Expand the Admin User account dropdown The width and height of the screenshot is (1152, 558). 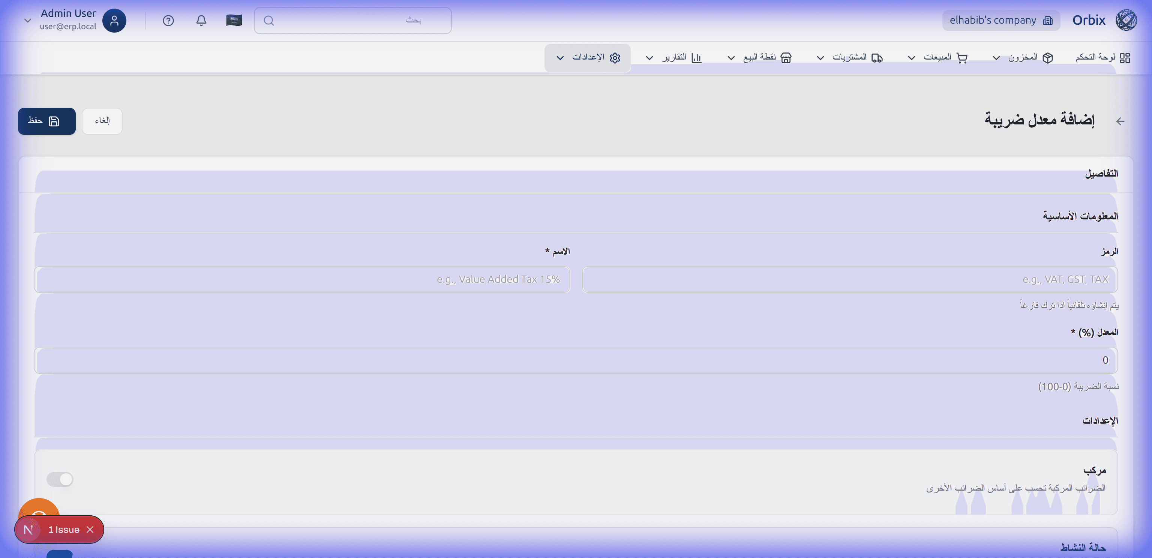(28, 21)
